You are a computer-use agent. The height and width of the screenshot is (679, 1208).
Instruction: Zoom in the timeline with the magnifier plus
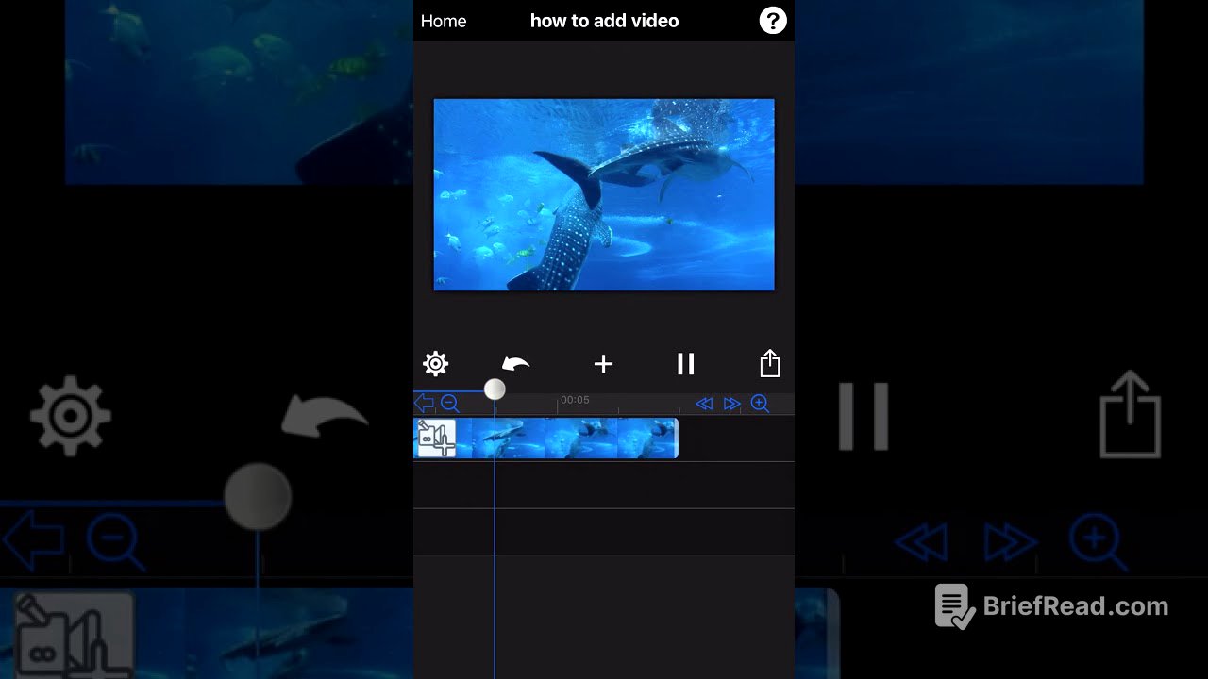click(x=760, y=404)
